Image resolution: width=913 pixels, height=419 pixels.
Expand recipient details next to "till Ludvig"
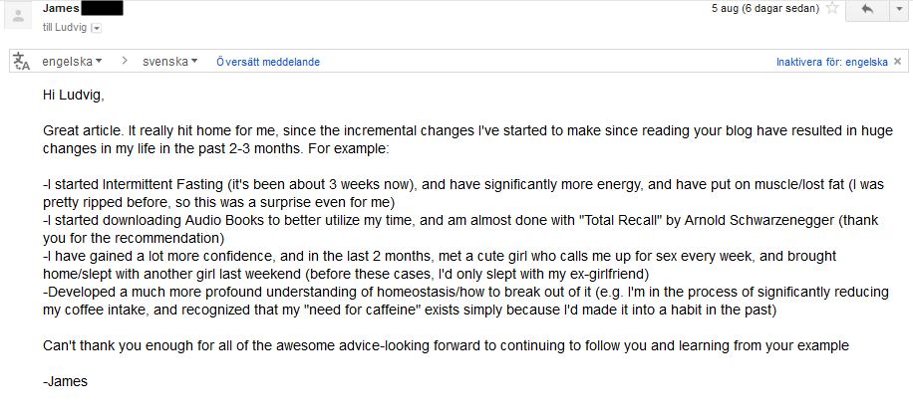tap(96, 28)
